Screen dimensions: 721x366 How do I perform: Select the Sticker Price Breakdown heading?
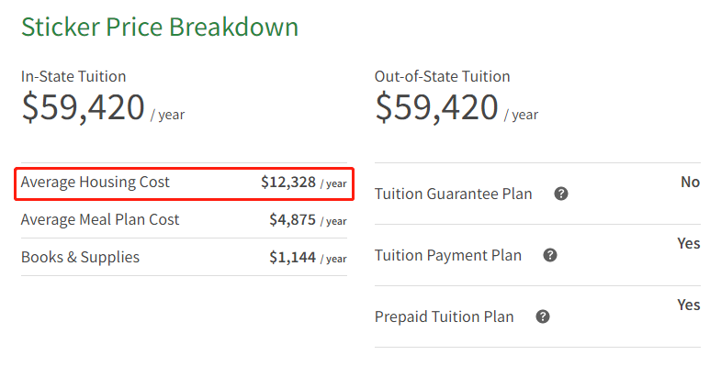pos(160,27)
